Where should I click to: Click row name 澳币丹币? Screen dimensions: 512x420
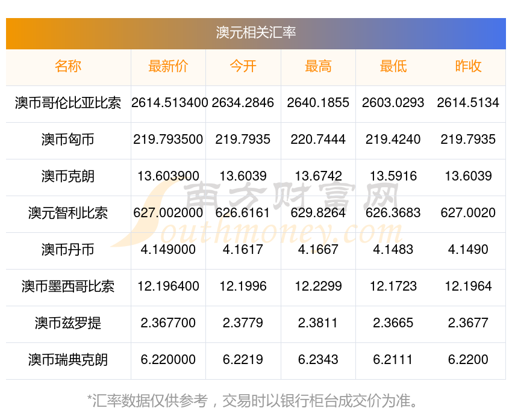click(68, 250)
